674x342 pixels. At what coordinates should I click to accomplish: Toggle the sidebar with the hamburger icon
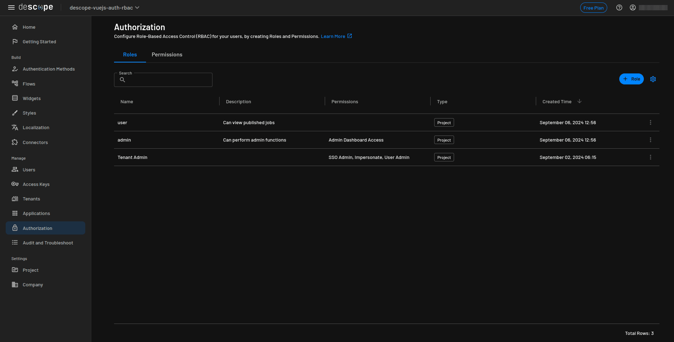pyautogui.click(x=11, y=7)
